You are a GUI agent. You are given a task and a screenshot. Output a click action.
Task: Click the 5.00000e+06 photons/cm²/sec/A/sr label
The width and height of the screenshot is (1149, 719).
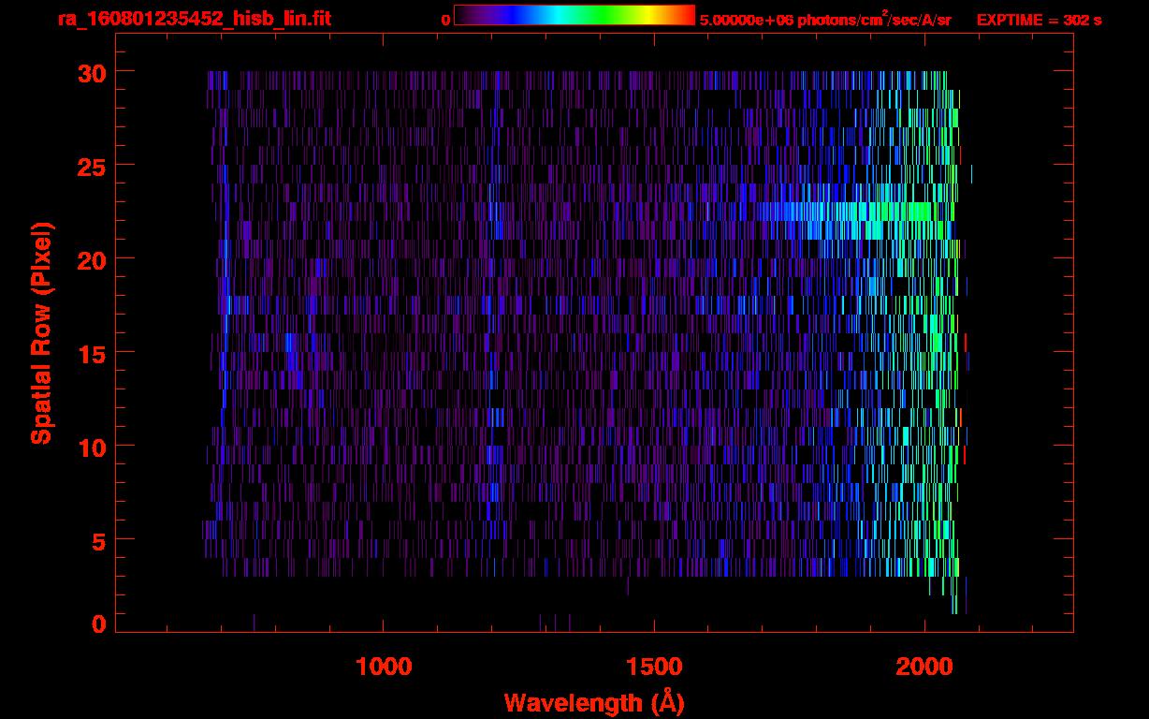click(825, 20)
